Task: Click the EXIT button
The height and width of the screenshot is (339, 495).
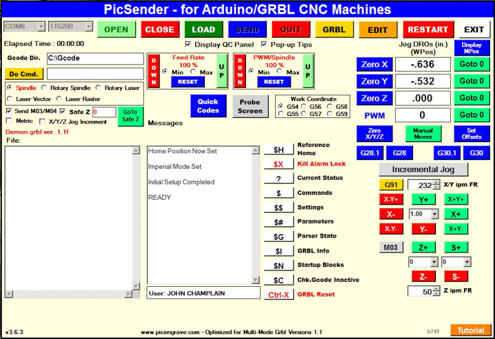Action: [474, 30]
